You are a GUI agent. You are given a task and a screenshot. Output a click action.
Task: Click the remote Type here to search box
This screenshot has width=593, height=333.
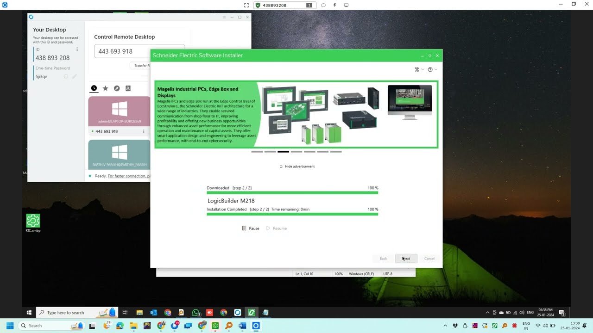[76, 313]
